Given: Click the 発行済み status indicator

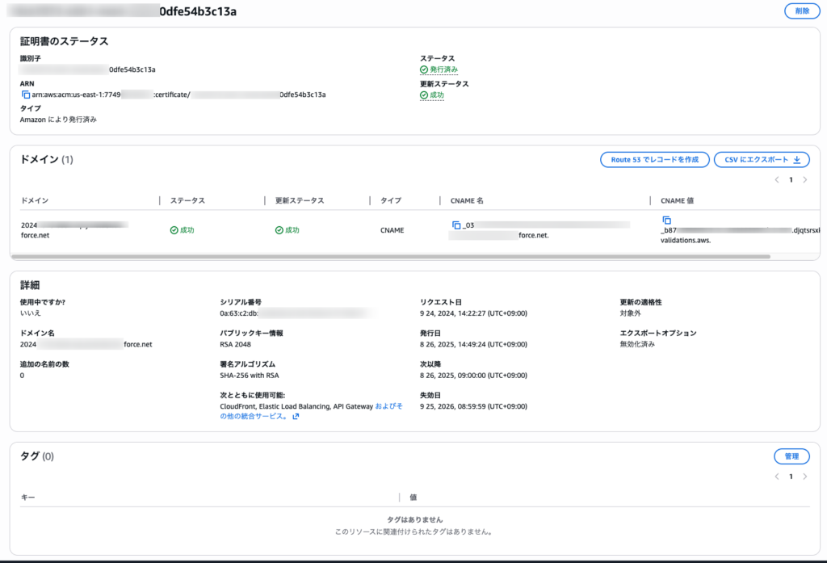Looking at the screenshot, I should point(439,70).
